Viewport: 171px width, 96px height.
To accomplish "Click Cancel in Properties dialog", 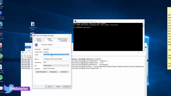I will [x=58, y=87].
